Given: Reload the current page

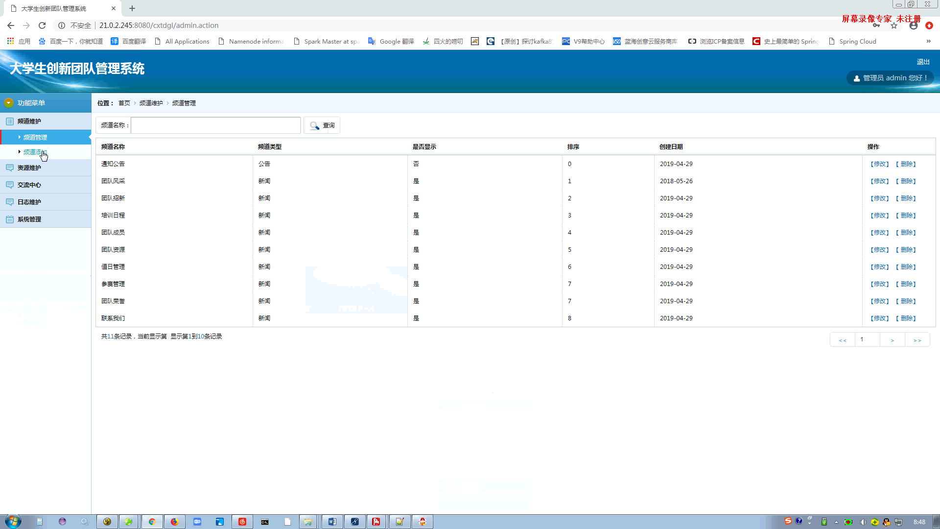Looking at the screenshot, I should click(42, 25).
